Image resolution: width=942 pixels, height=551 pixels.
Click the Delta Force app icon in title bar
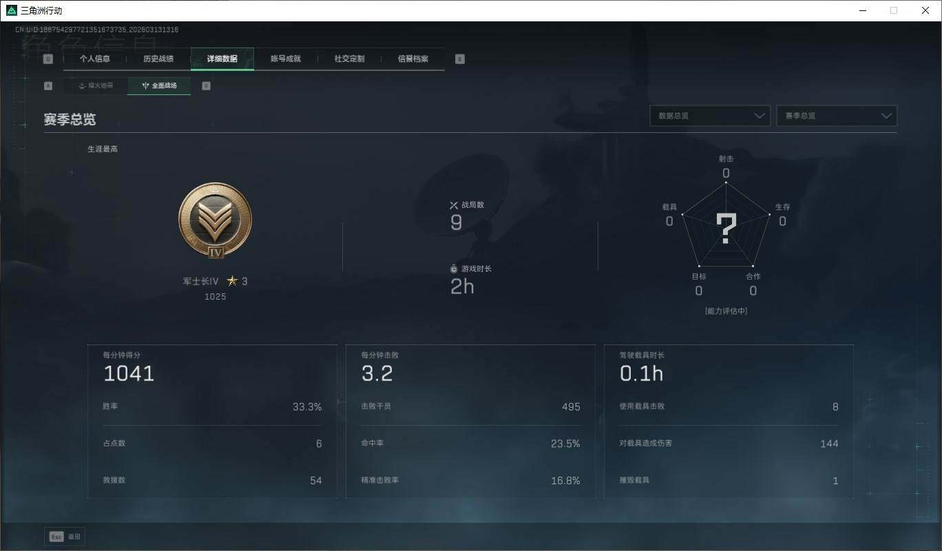tap(11, 10)
